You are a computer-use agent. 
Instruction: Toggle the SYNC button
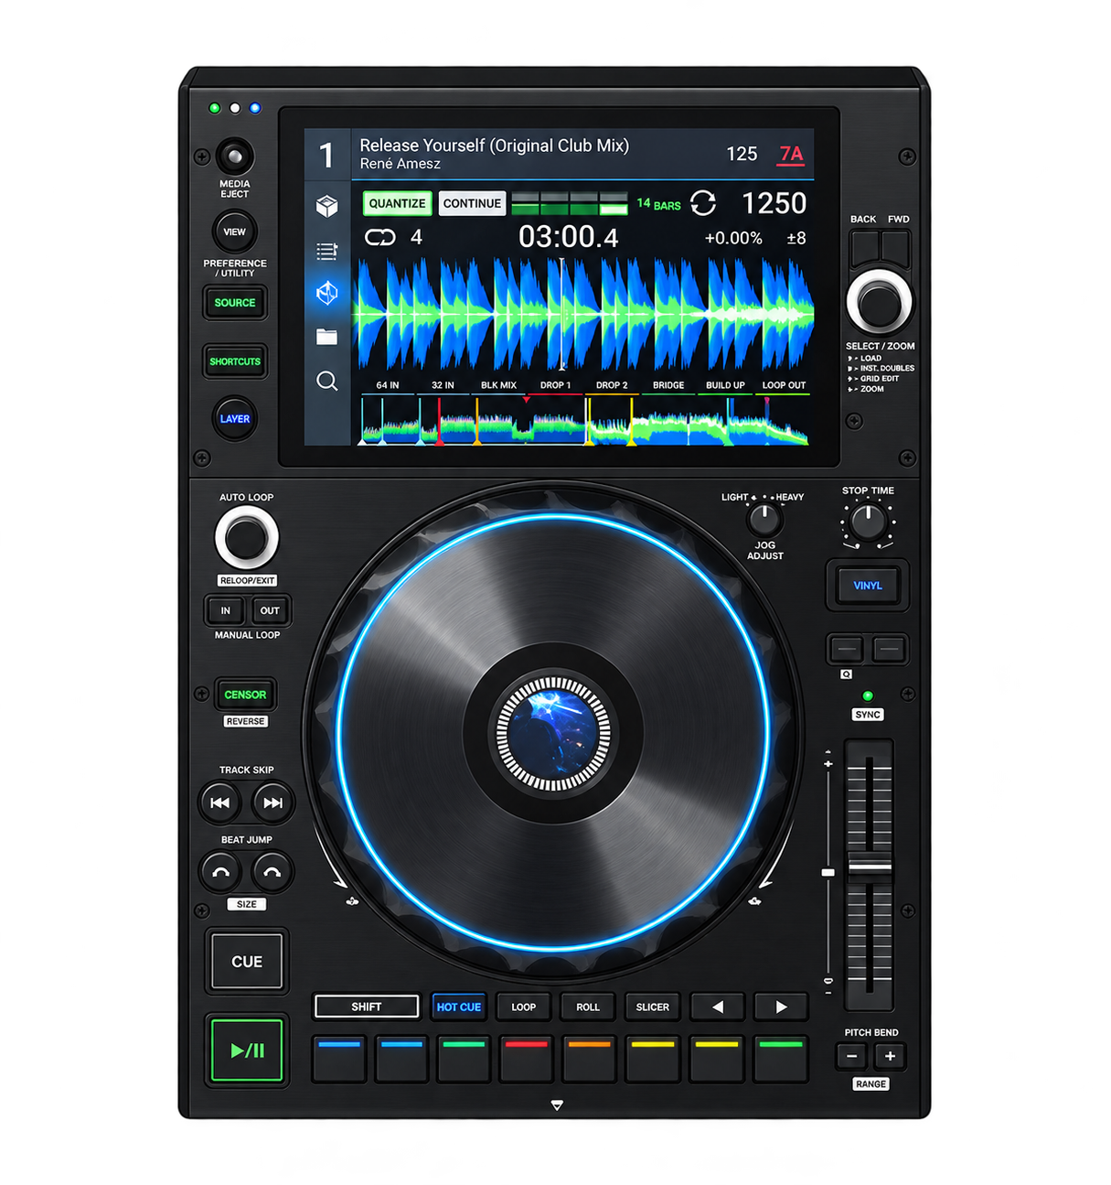[x=868, y=715]
